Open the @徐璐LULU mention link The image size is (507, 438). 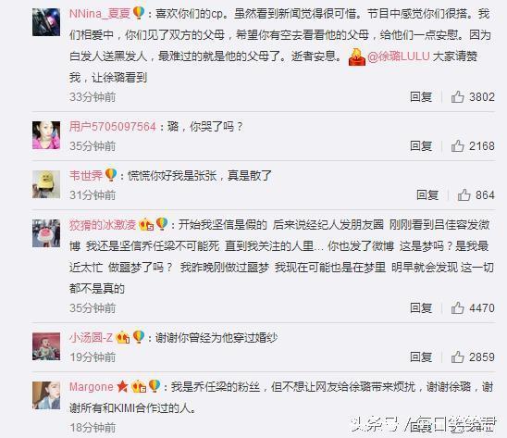(399, 56)
